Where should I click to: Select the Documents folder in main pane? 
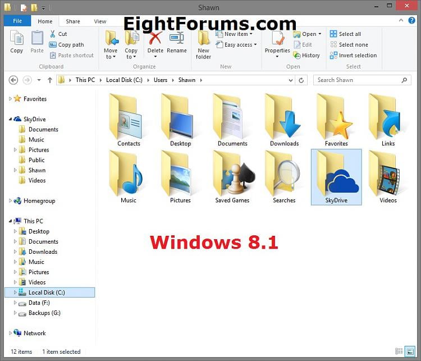click(232, 120)
